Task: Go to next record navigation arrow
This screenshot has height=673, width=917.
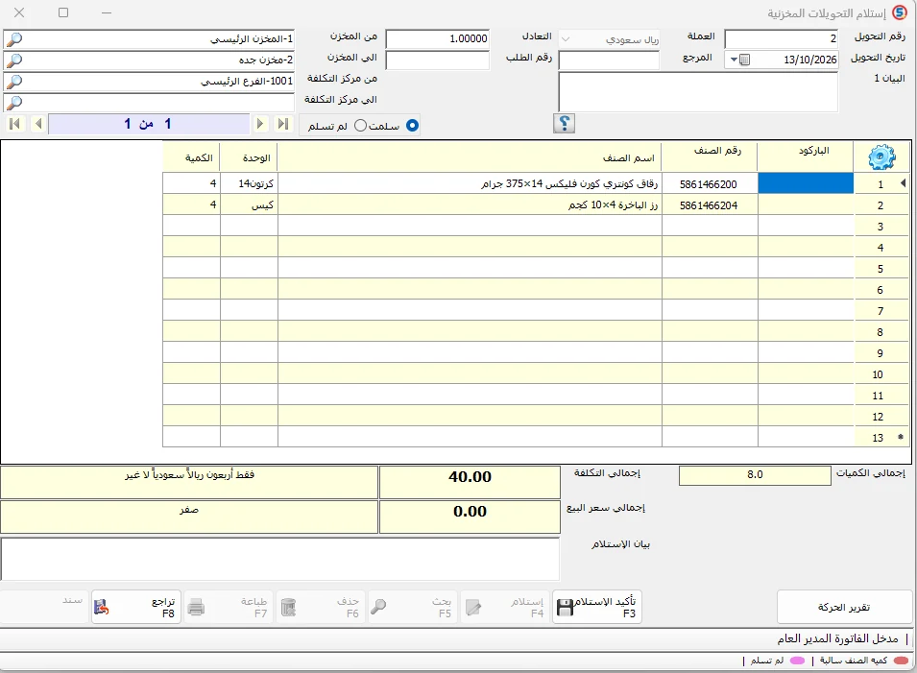Action: point(260,124)
